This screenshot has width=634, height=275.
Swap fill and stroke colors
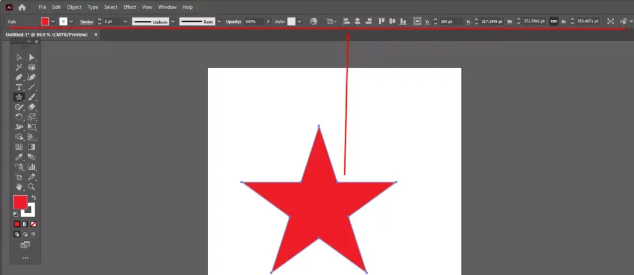pyautogui.click(x=33, y=198)
